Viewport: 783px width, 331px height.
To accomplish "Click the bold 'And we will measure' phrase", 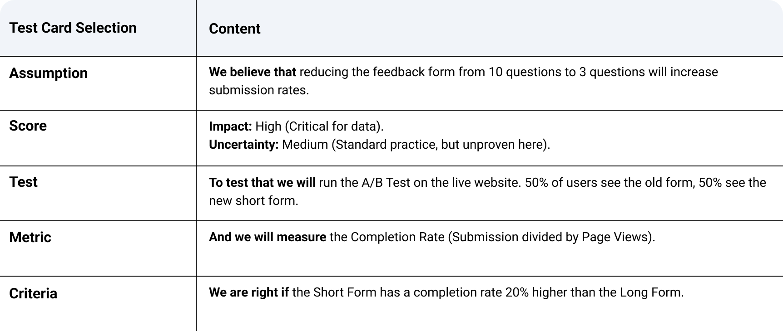I will coord(267,237).
